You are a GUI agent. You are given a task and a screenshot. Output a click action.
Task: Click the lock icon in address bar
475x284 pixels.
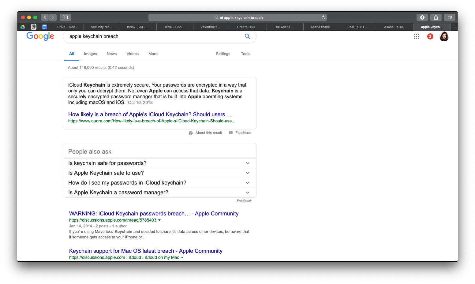(x=222, y=17)
